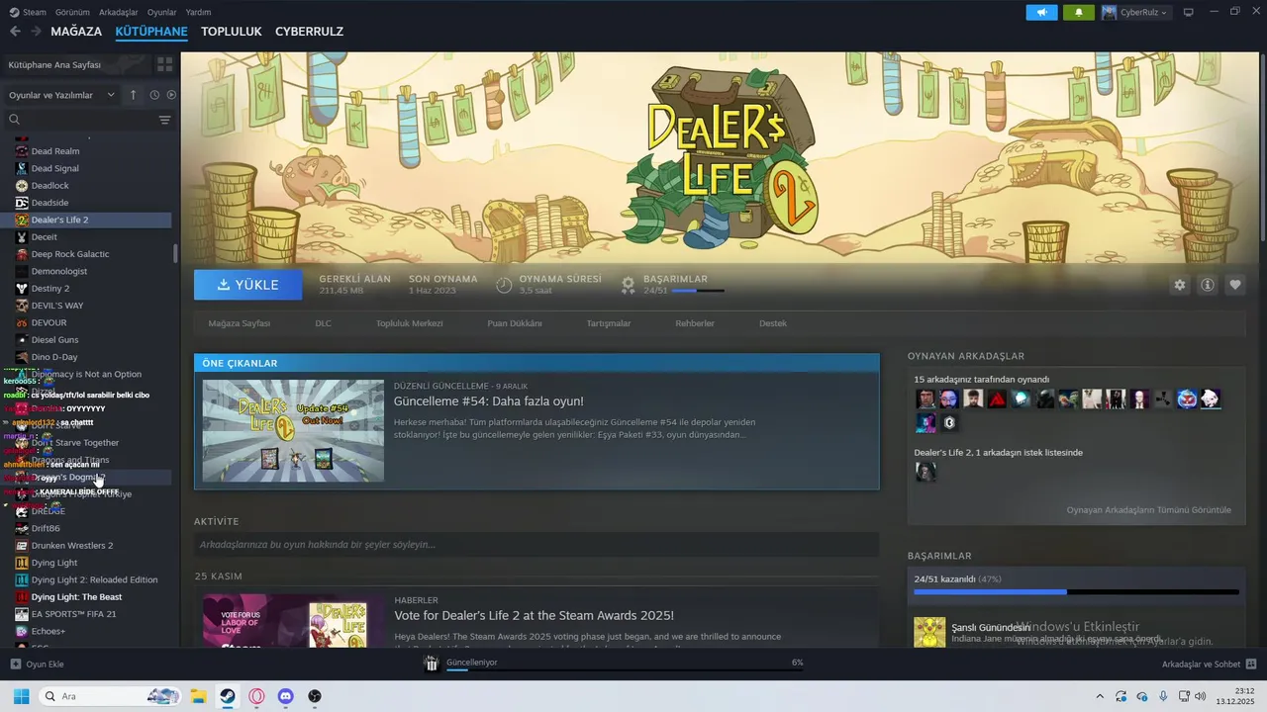Open the Arkadaşlar menu

(119, 12)
